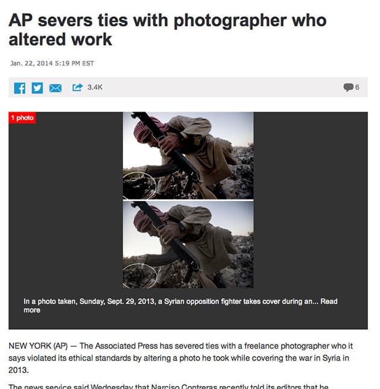Click the comment count number 6
Image resolution: width=380 pixels, height=389 pixels.
[357, 87]
